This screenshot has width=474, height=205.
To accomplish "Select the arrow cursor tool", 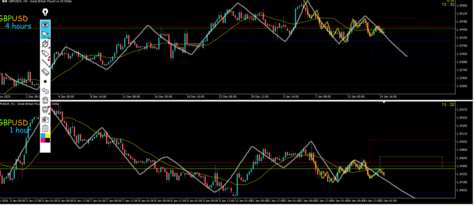I will (45, 34).
